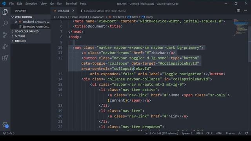This screenshot has width=251, height=141.
Task: Open the Run menu
Action: click(x=60, y=4)
